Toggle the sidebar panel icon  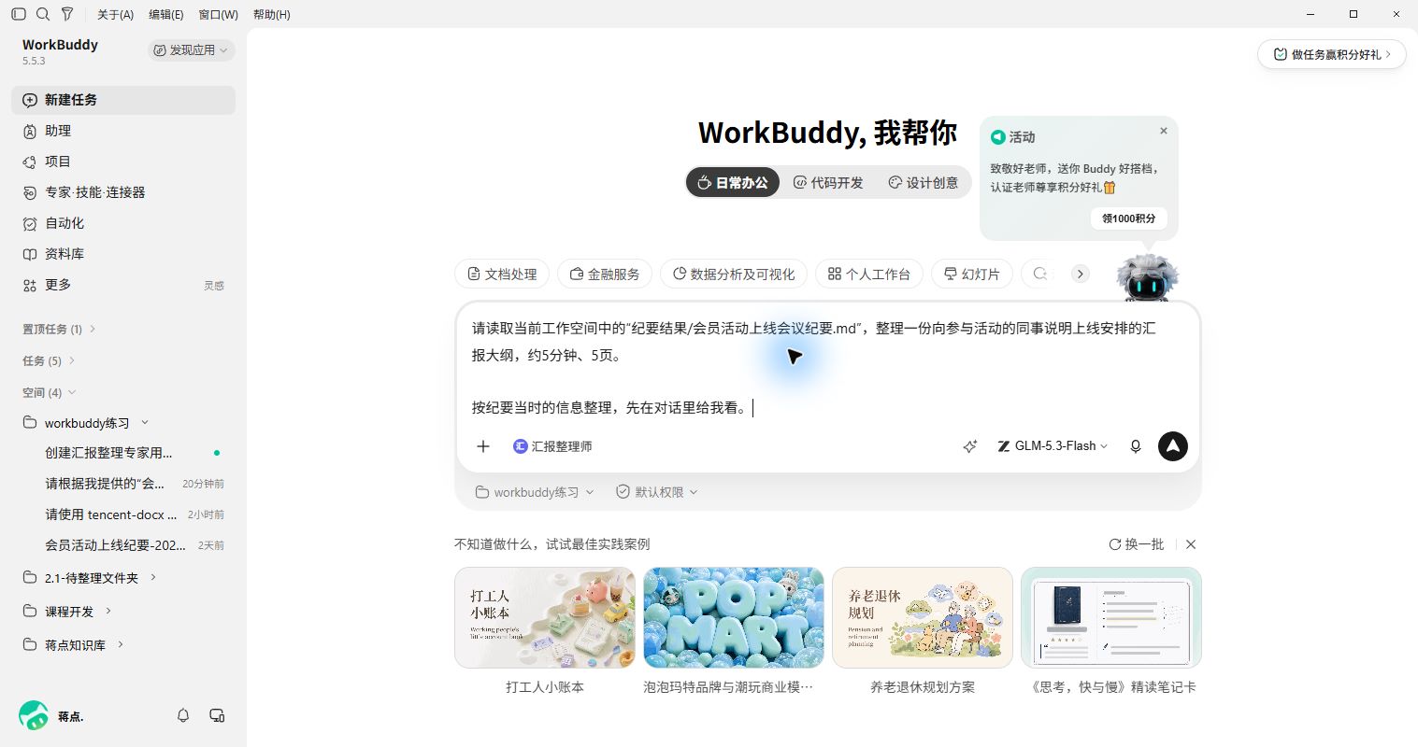click(x=19, y=14)
